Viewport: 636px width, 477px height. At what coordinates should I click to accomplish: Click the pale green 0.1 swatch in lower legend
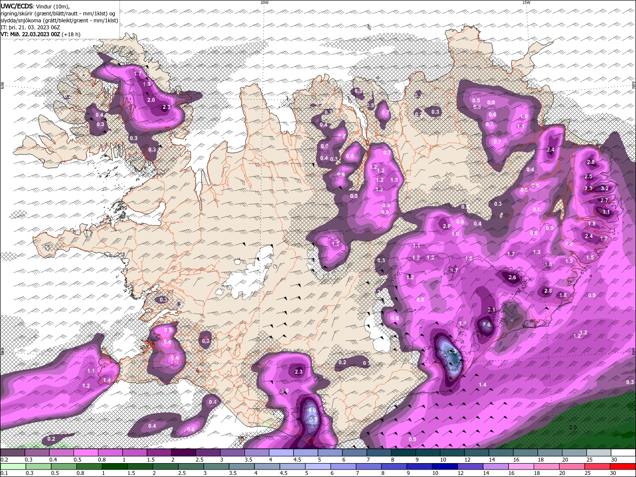[x=14, y=467]
